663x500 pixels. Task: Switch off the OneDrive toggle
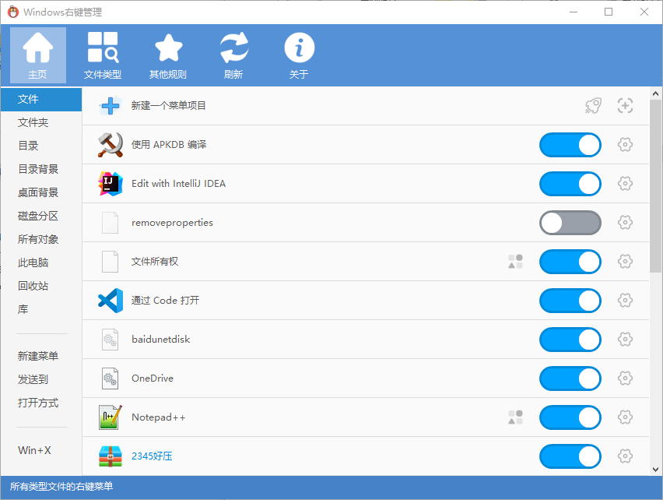[570, 379]
